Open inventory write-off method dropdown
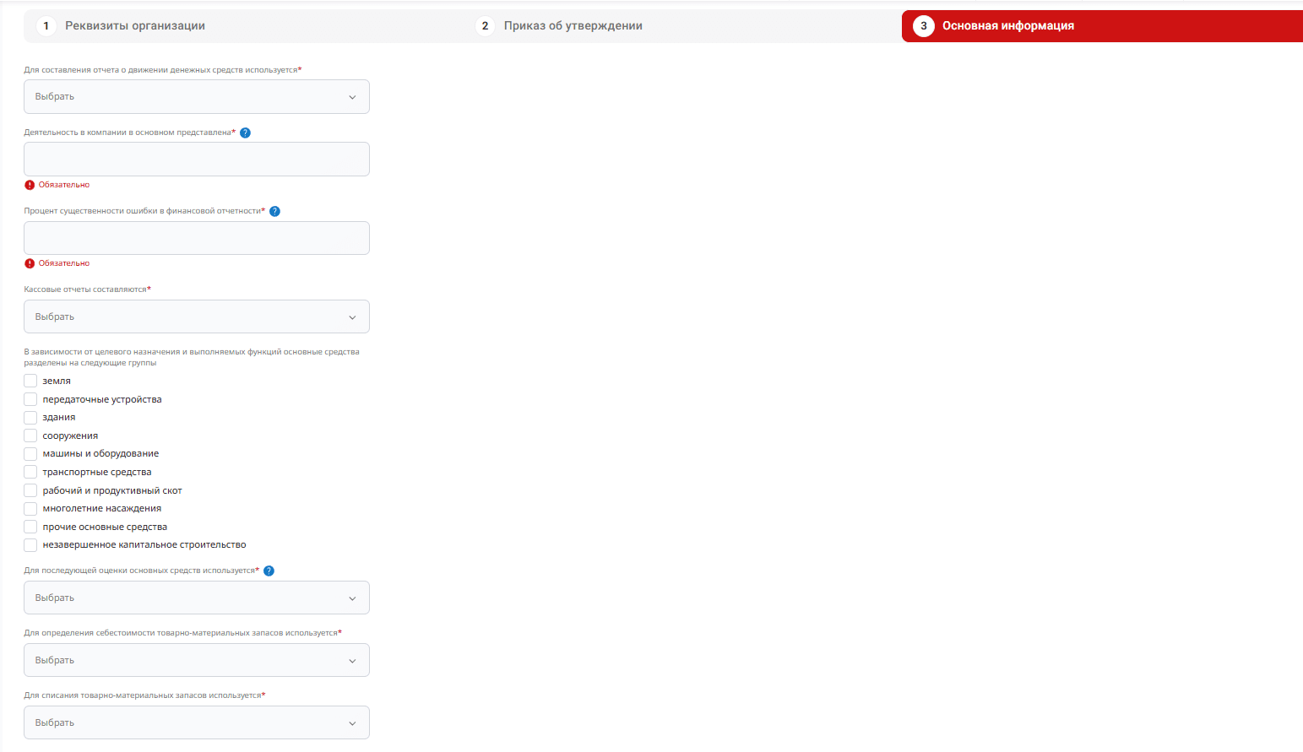Screen dimensions: 1303x752 pos(196,723)
